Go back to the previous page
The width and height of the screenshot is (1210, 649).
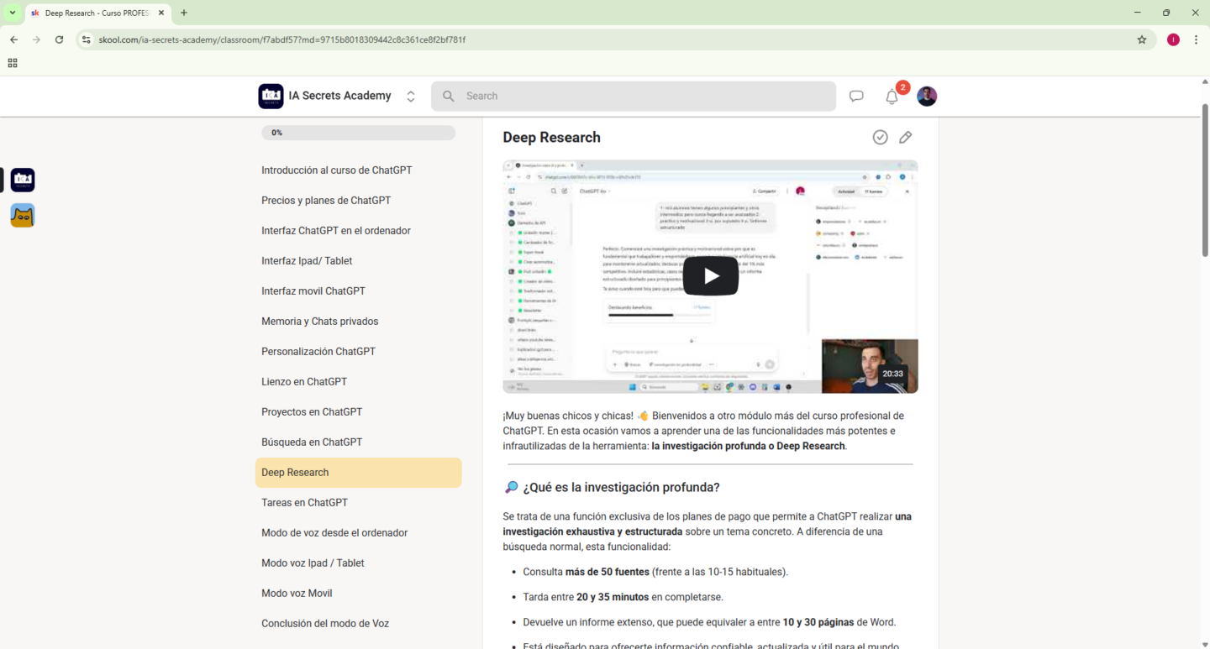(13, 39)
